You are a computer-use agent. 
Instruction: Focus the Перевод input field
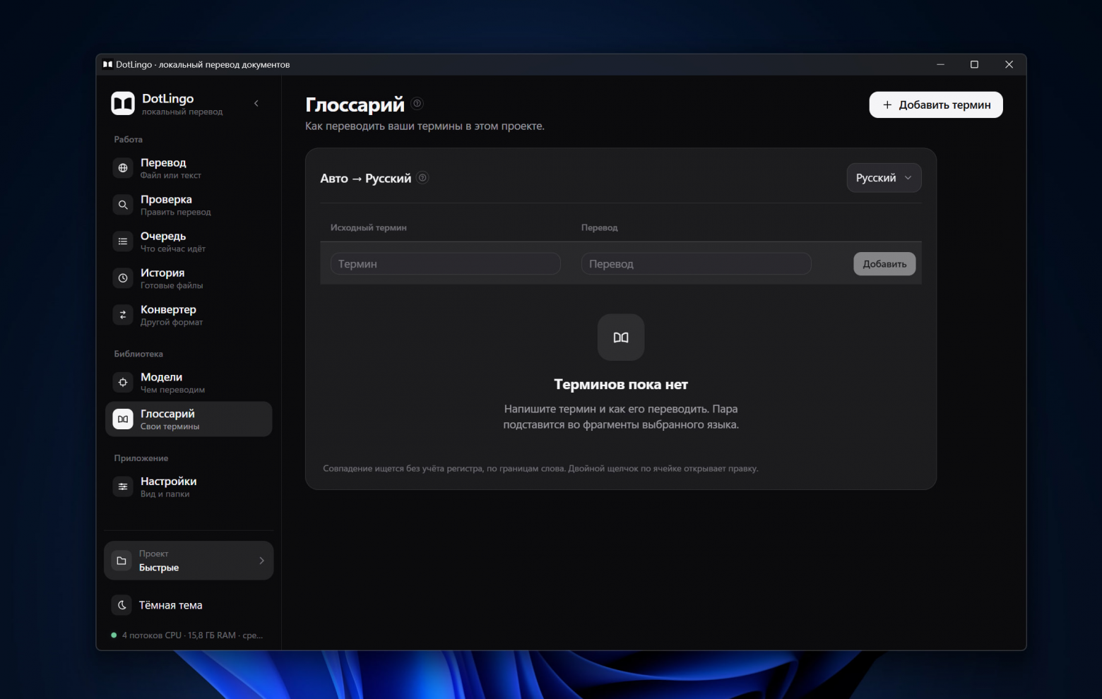pyautogui.click(x=697, y=264)
